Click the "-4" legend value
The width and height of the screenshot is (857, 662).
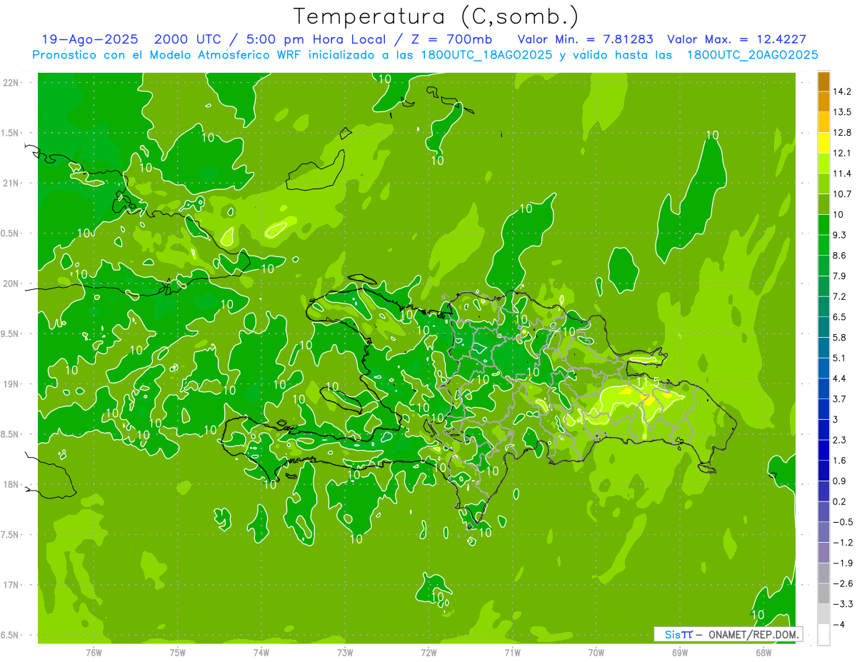(838, 625)
